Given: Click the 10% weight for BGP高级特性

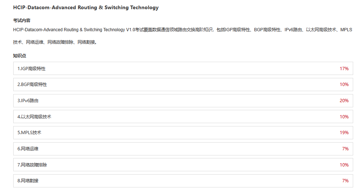Looking at the screenshot, I should pos(344,85).
